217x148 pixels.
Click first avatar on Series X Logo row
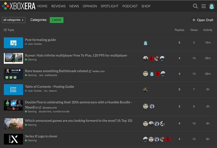pos(145,139)
